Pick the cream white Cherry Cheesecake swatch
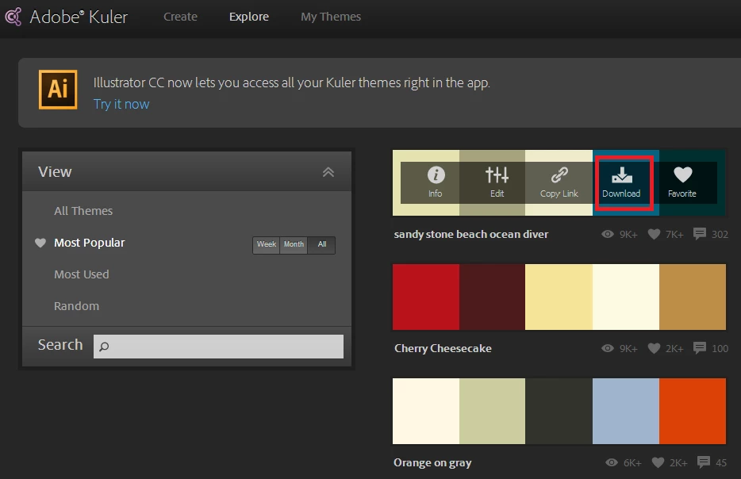741x479 pixels. click(626, 297)
